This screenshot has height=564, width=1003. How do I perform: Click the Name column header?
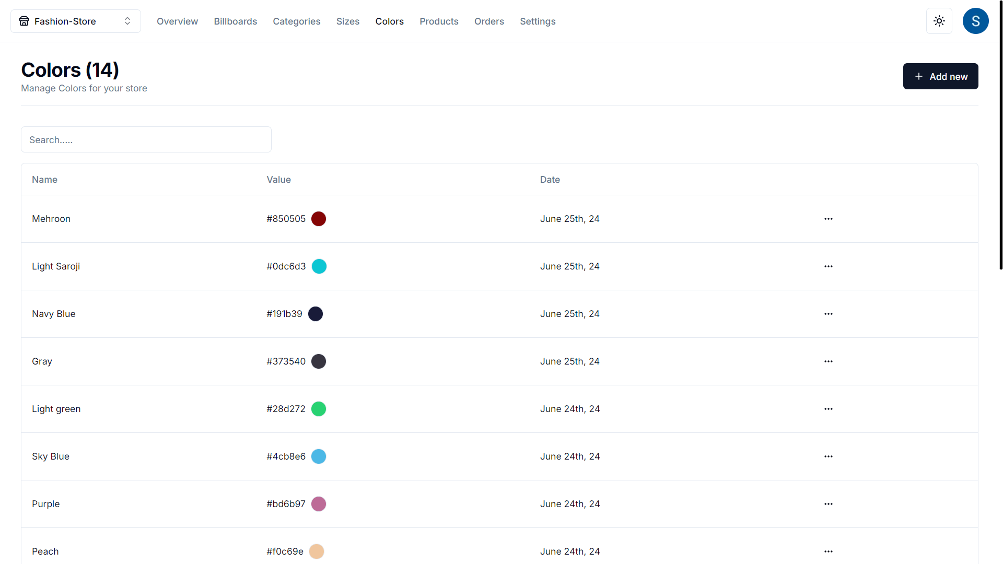44,180
